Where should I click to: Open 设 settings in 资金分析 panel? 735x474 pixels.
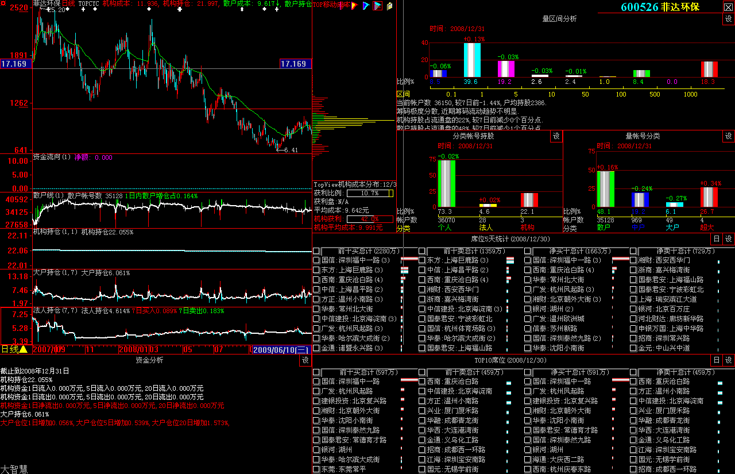click(305, 360)
